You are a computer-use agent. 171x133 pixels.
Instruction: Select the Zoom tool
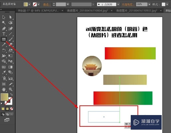coord(11,89)
